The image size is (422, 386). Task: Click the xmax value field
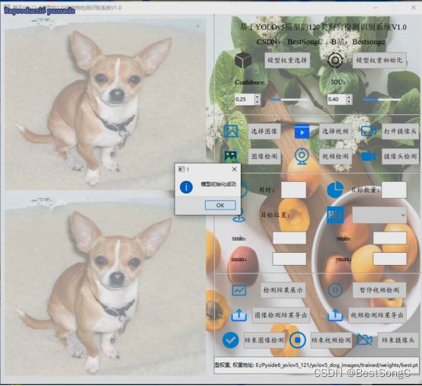(289, 259)
